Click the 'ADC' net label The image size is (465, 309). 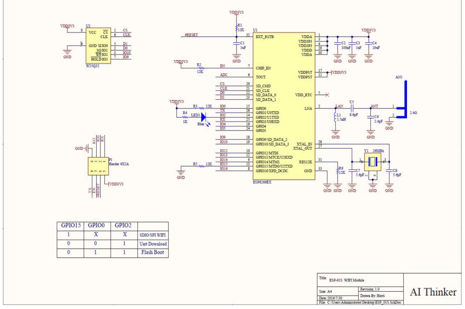224,75
